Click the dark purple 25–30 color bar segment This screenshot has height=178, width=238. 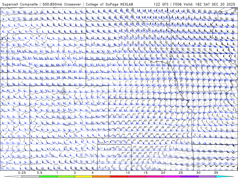coord(190,177)
